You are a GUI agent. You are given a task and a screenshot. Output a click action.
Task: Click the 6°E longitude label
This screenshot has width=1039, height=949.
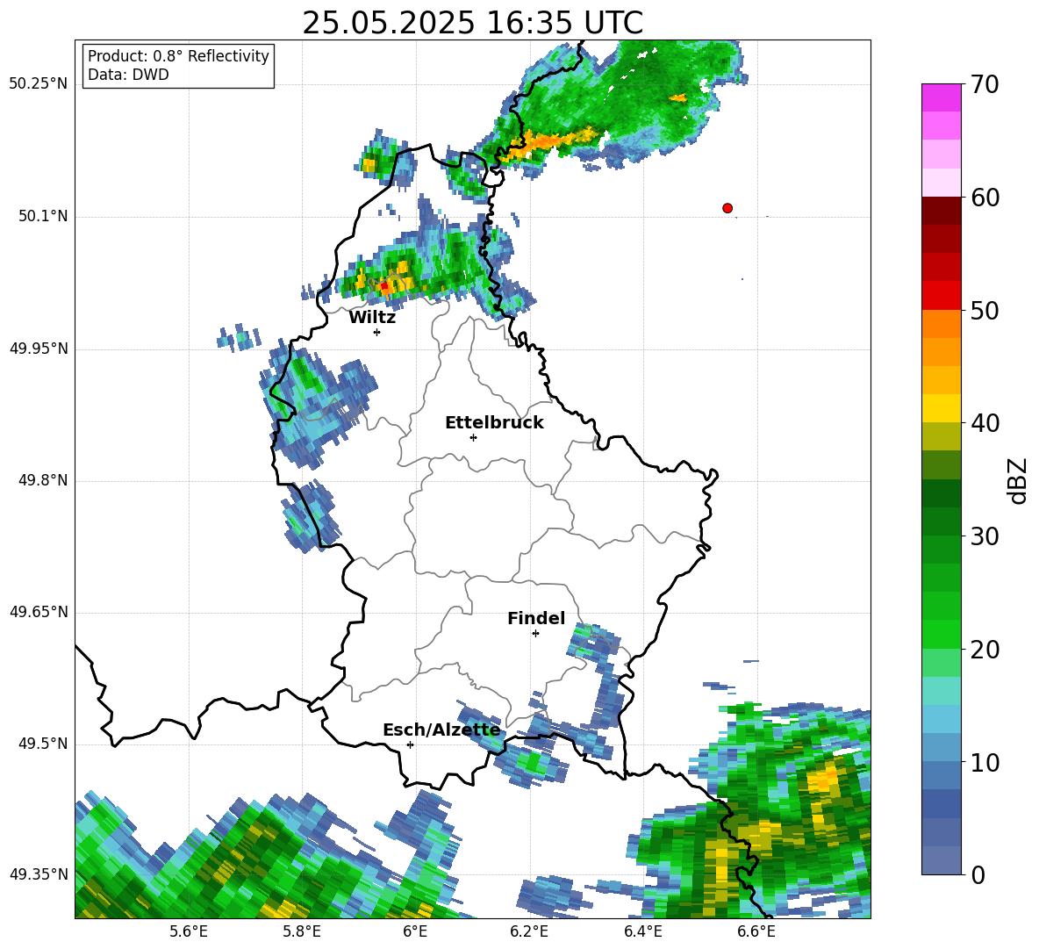point(415,931)
